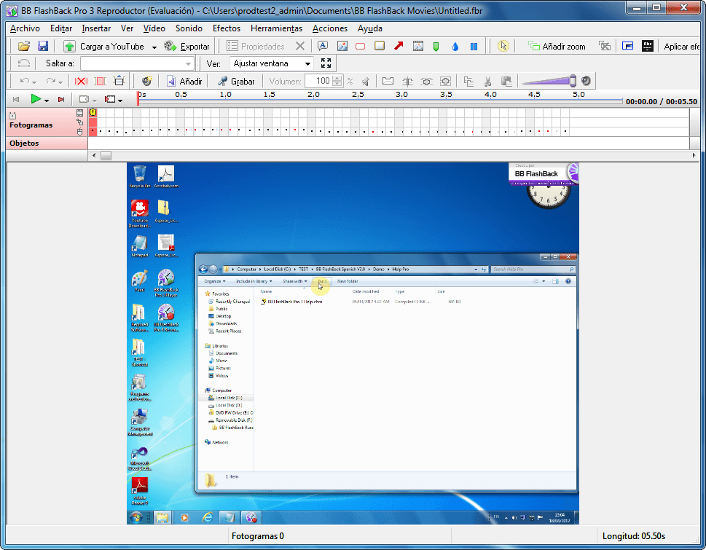Click the speaker icon beside volume slider
This screenshot has height=550, width=706.
(x=586, y=81)
